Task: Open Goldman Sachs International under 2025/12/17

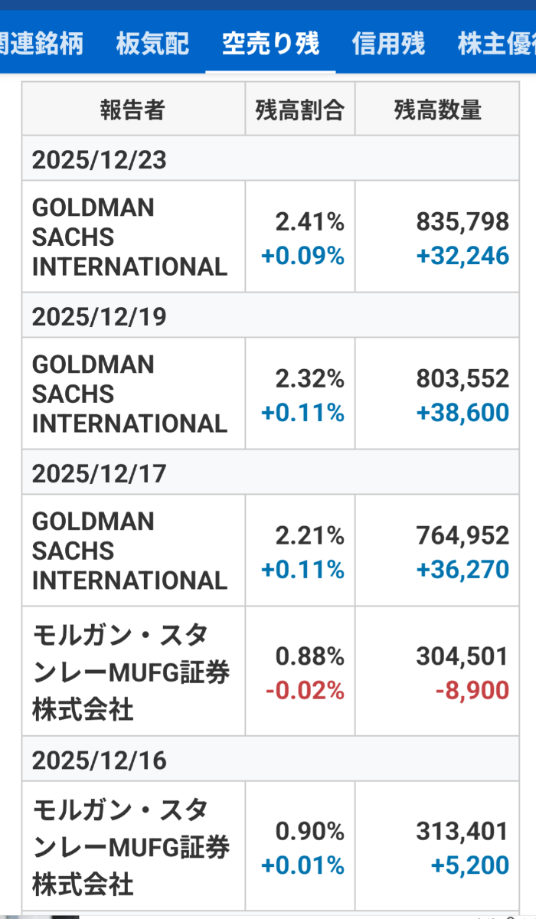Action: 130,551
